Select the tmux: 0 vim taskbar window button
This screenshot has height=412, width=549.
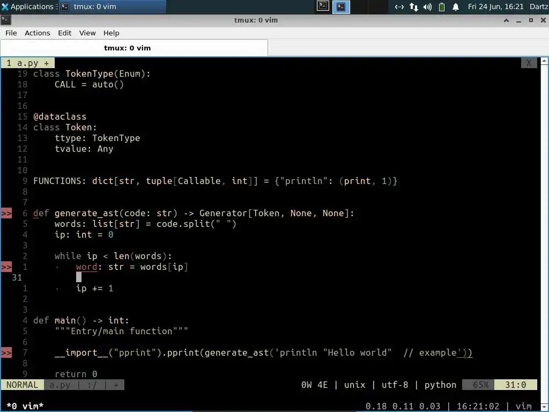coord(112,6)
